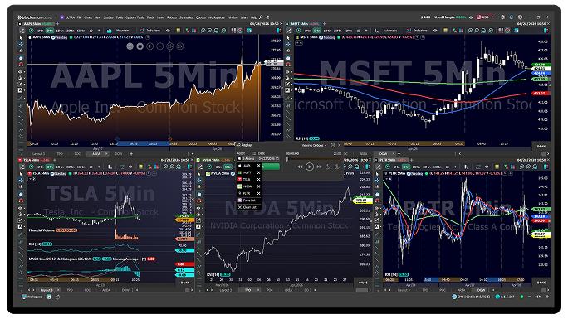Click the Replay play button
This screenshot has height=319, width=568.
coord(310,167)
